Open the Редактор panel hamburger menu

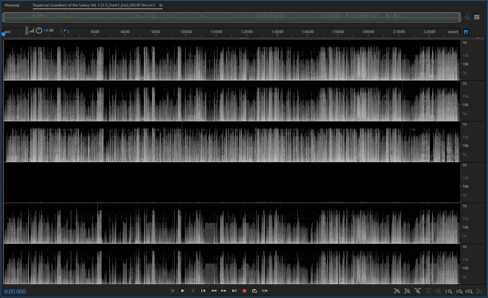tap(161, 5)
